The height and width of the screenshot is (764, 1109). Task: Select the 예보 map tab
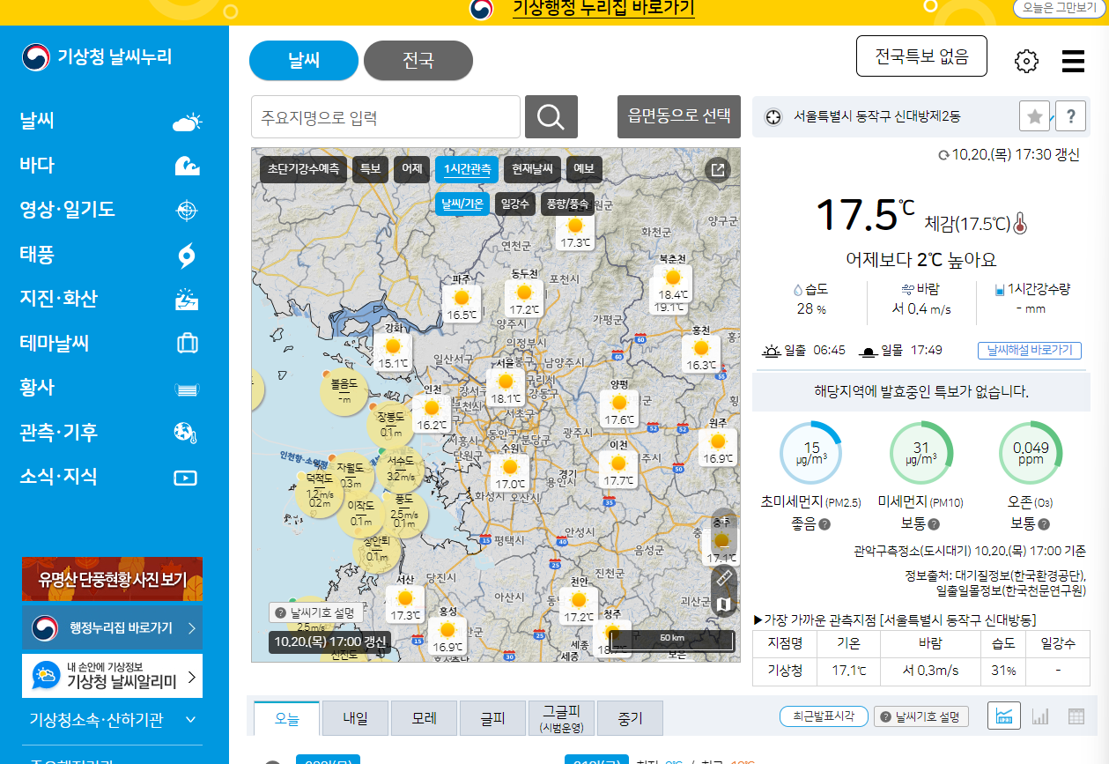click(x=583, y=169)
